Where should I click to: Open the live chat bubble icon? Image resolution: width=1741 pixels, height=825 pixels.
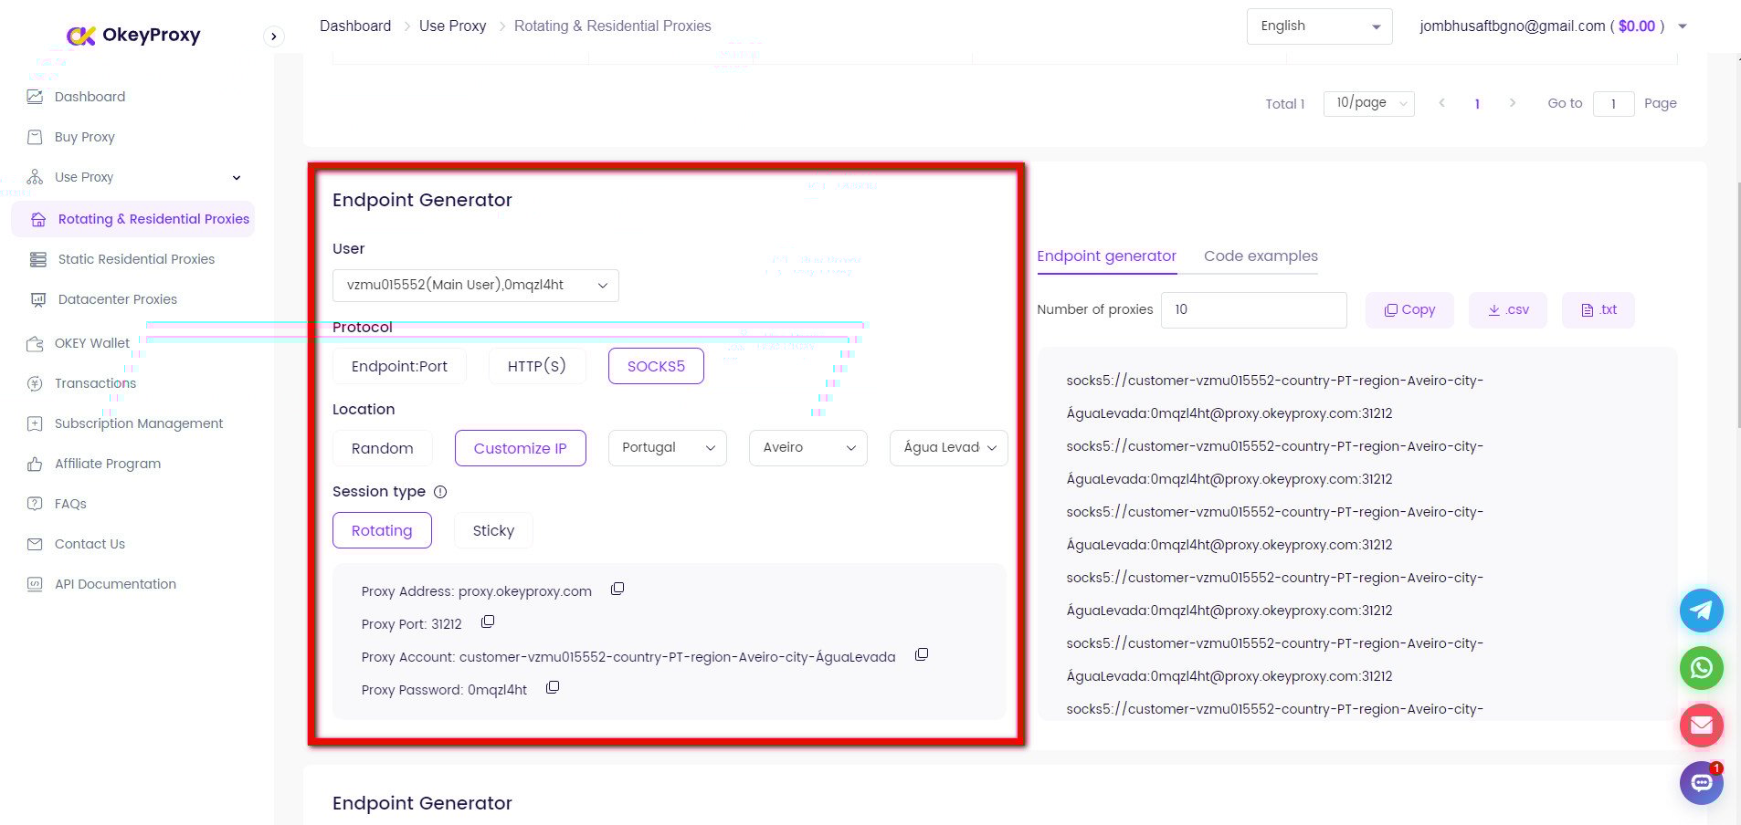[x=1701, y=783]
